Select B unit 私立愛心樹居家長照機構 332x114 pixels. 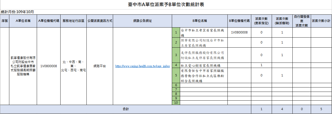[x=204, y=65]
